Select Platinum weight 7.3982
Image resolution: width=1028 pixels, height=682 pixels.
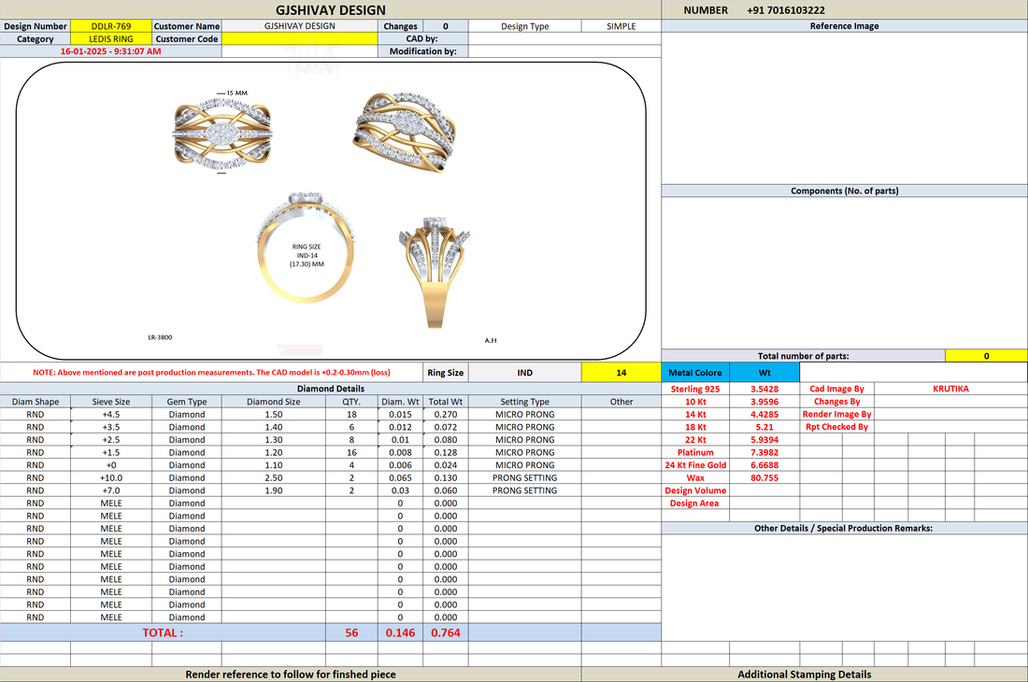pyautogui.click(x=764, y=452)
